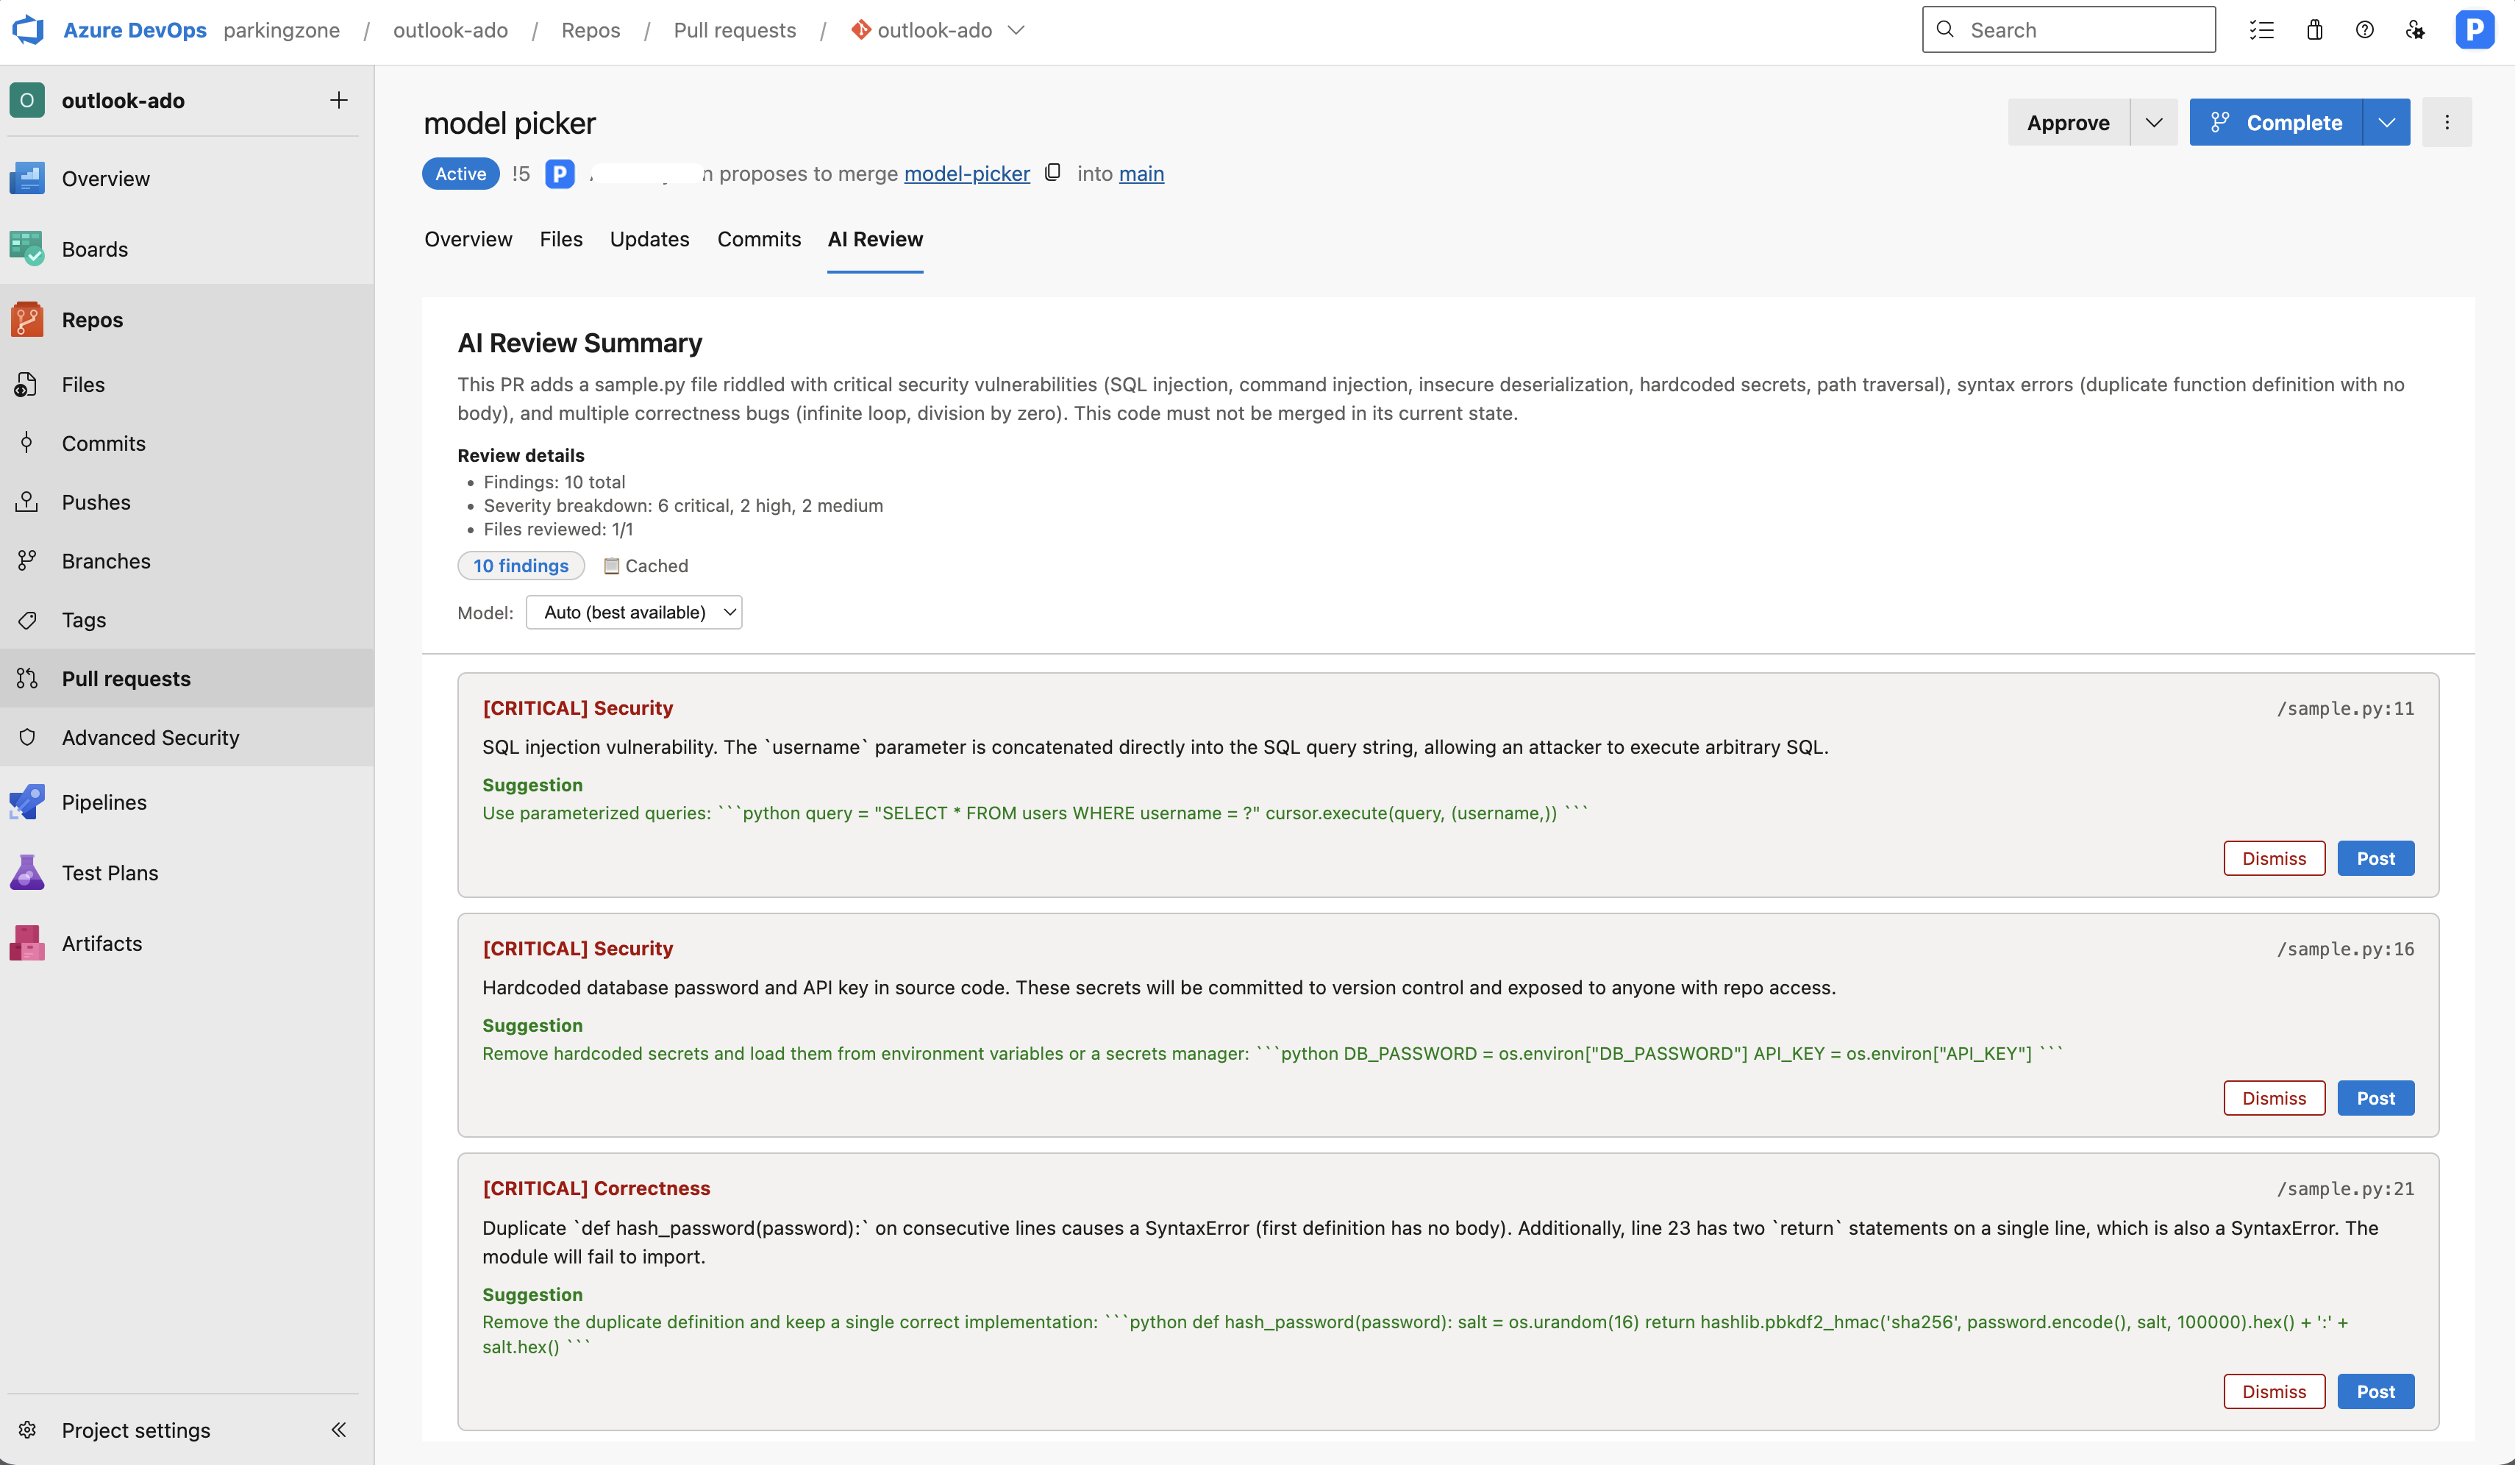2515x1465 pixels.
Task: Copy the model-picker branch name
Action: pos(1052,173)
